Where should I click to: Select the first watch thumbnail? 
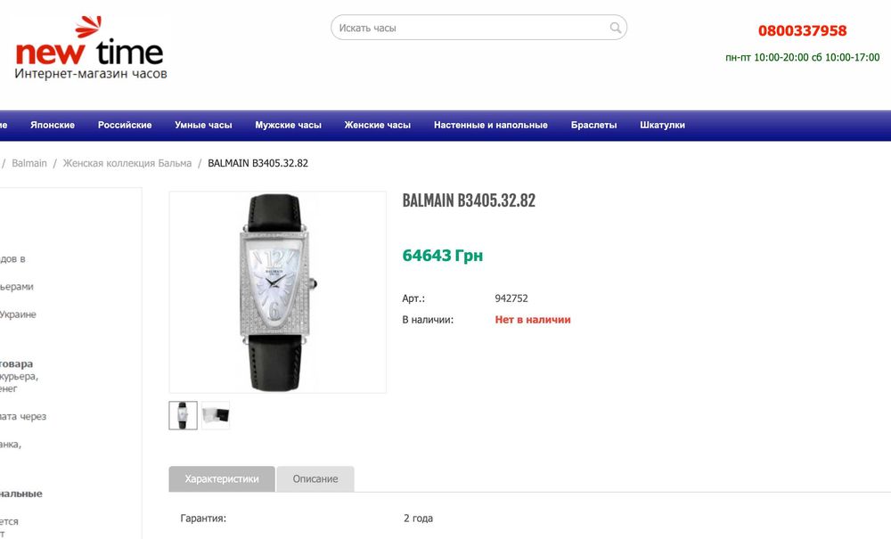click(x=184, y=415)
